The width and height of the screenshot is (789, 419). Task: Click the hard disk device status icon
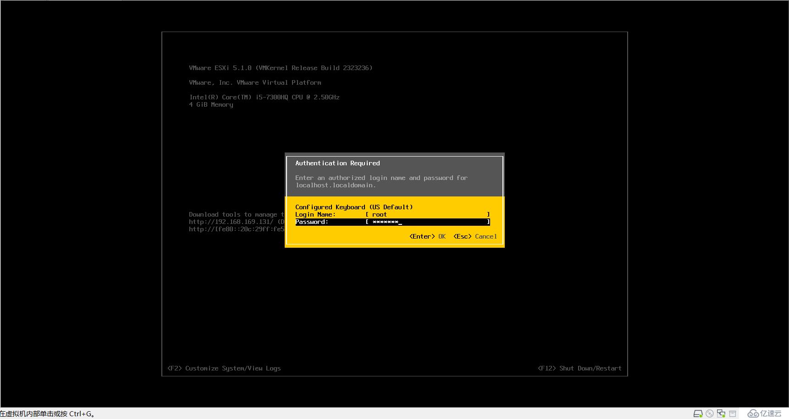pyautogui.click(x=698, y=414)
